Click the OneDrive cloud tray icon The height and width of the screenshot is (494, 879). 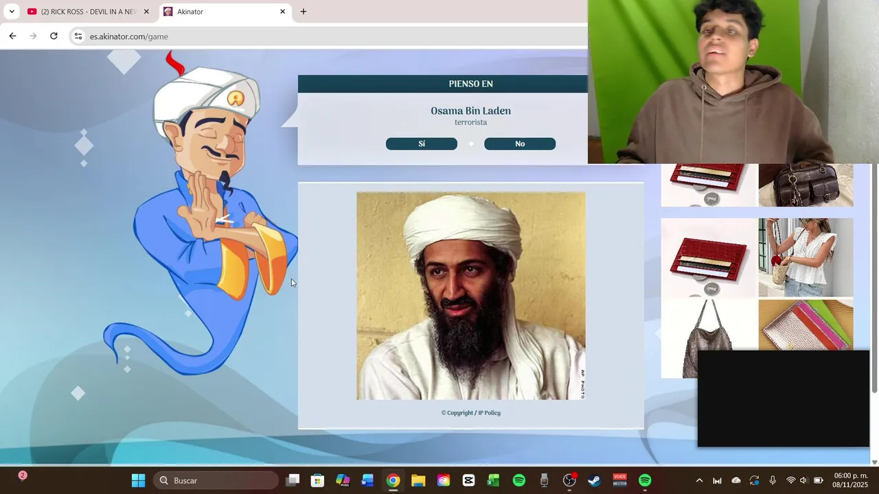click(x=736, y=480)
